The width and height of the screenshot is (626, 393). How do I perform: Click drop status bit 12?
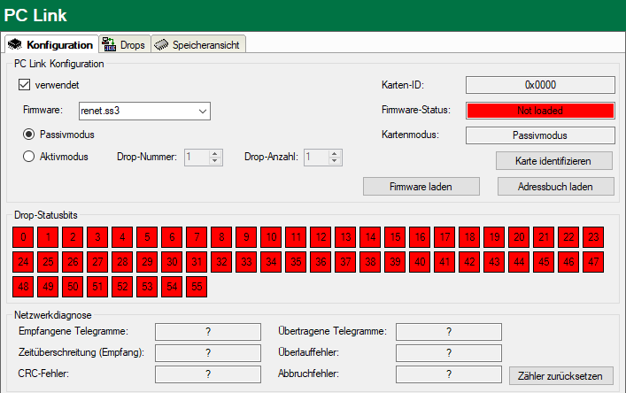(321, 237)
